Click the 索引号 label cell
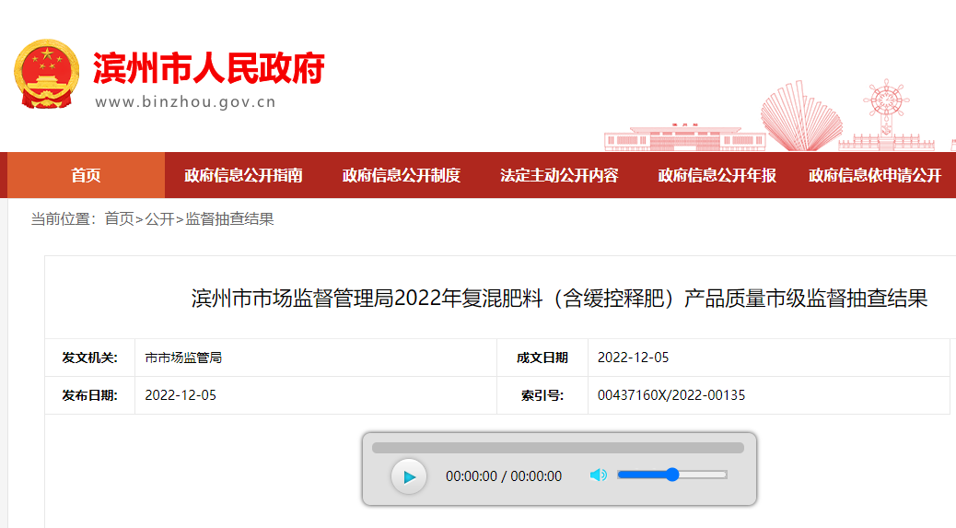The image size is (956, 528). tap(542, 395)
